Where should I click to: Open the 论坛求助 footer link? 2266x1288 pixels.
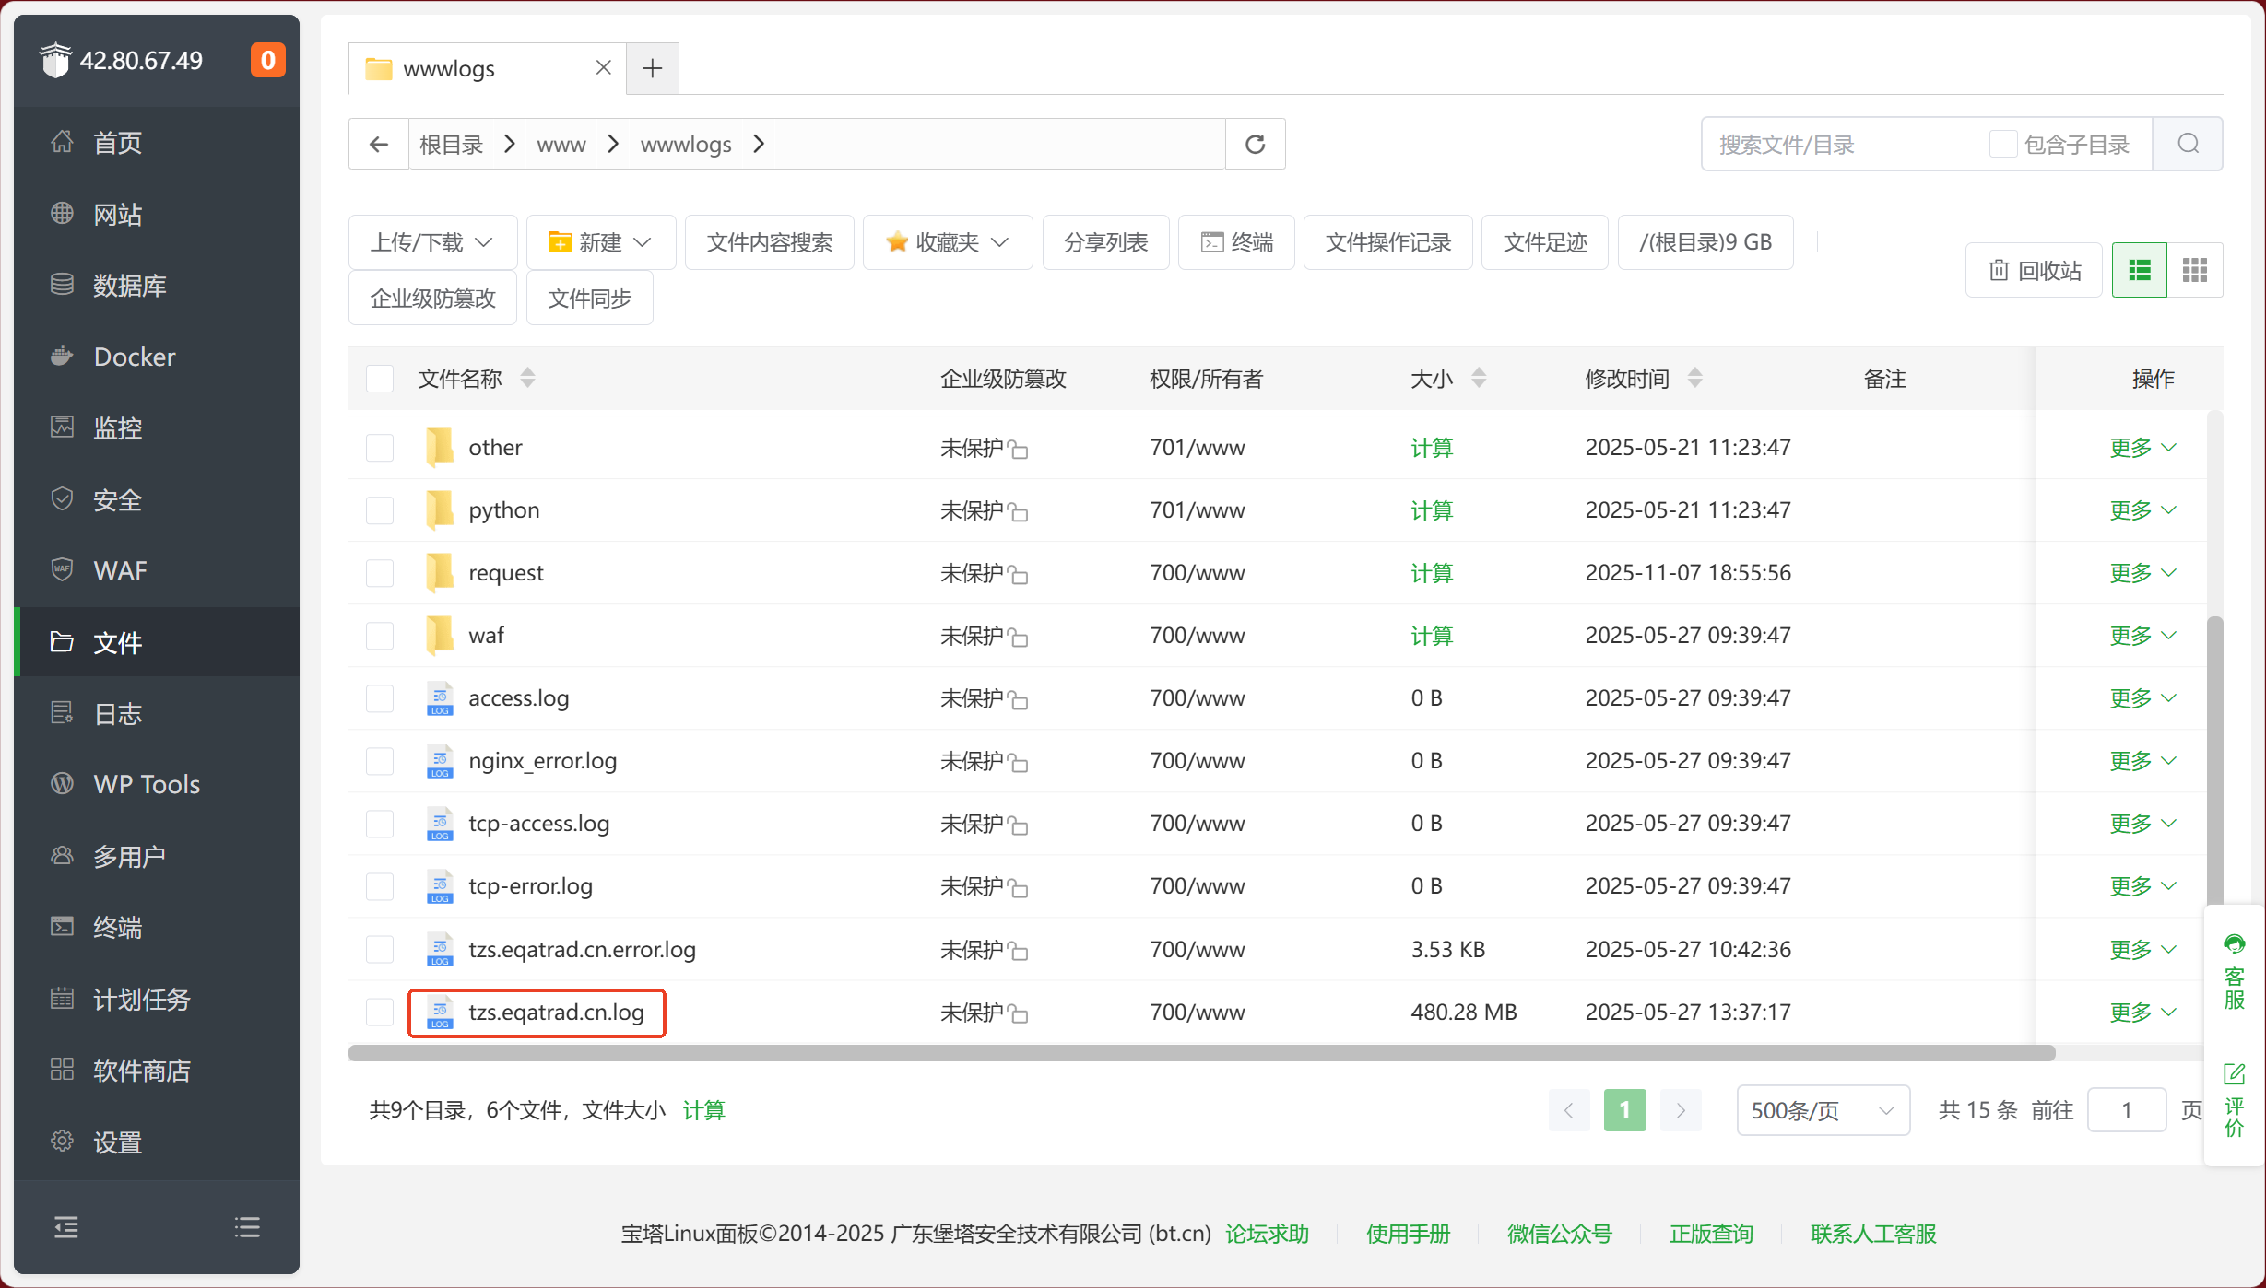[x=1267, y=1234]
